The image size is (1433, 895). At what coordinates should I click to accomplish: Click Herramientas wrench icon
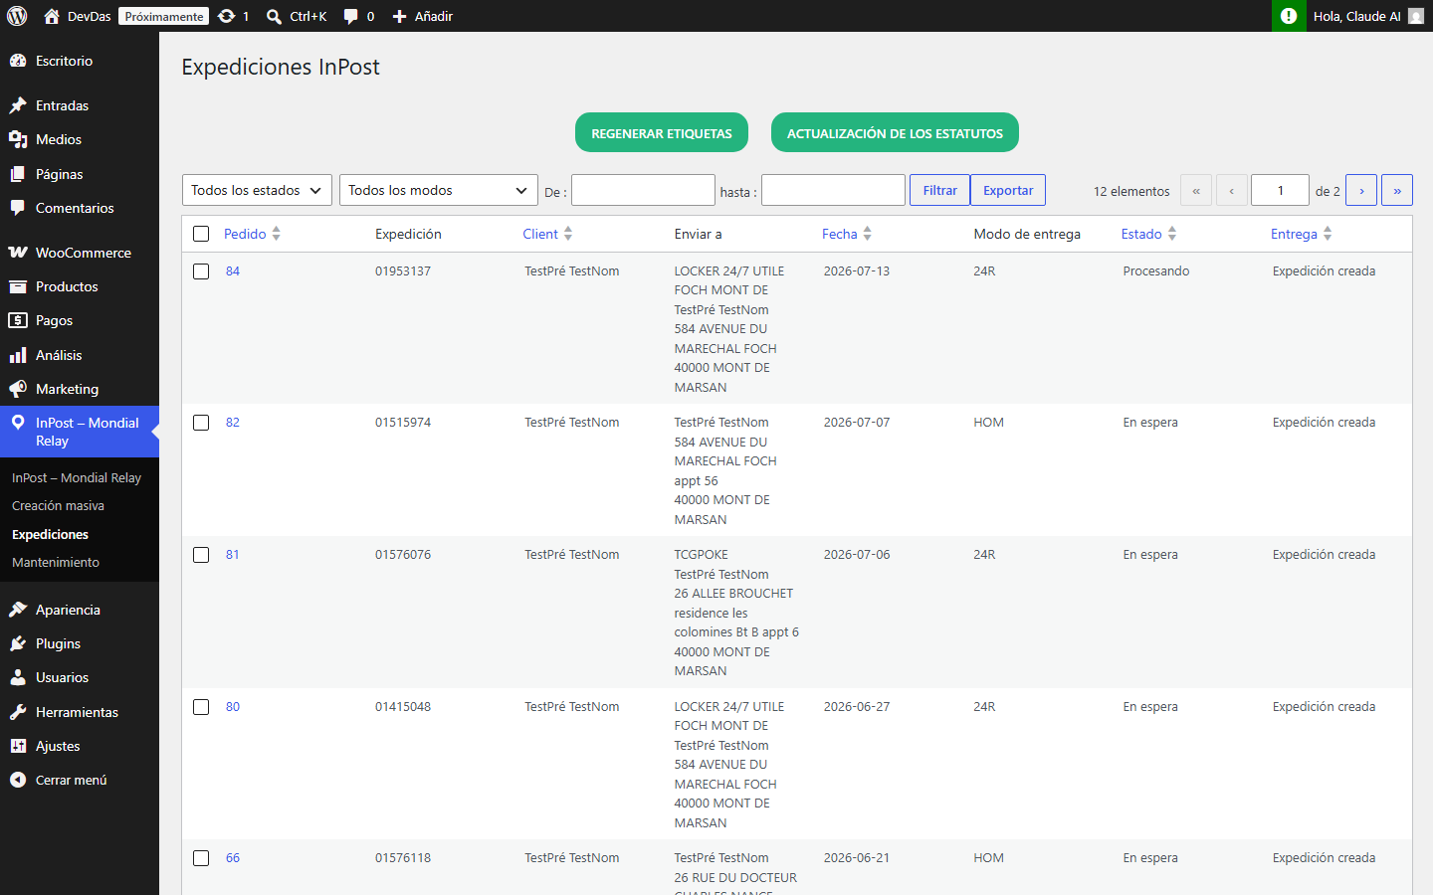click(x=18, y=712)
